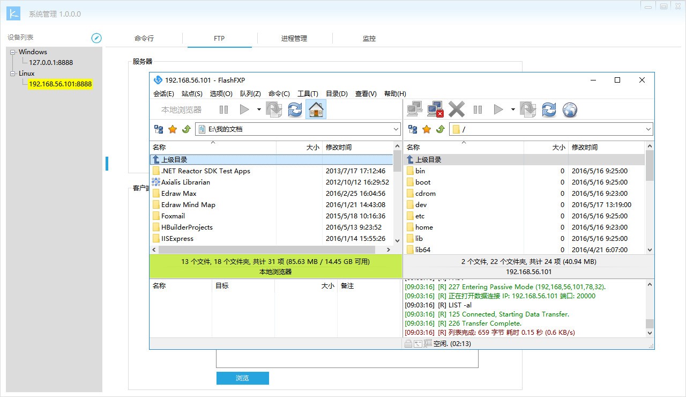This screenshot has width=686, height=397.
Task: Click the globe icon in remote toolbar
Action: [570, 109]
